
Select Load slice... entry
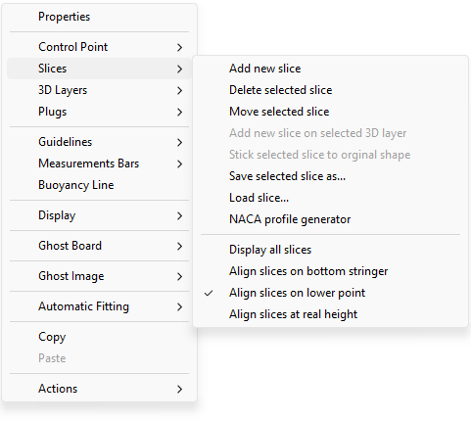[x=330, y=198]
